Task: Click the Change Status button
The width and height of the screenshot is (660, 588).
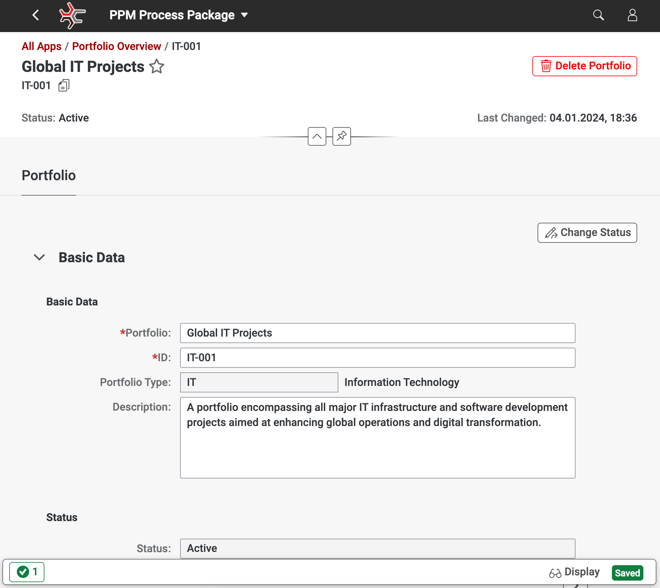Action: tap(587, 233)
